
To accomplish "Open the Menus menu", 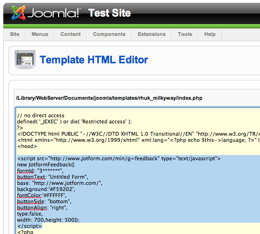I will (x=40, y=34).
